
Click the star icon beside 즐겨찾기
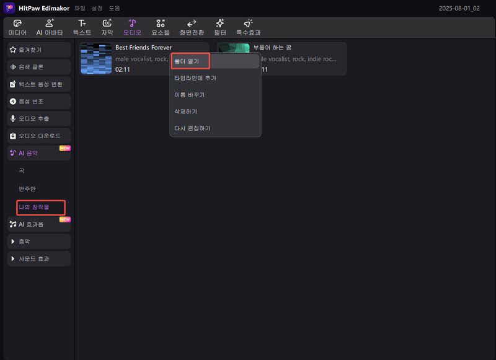(12, 50)
